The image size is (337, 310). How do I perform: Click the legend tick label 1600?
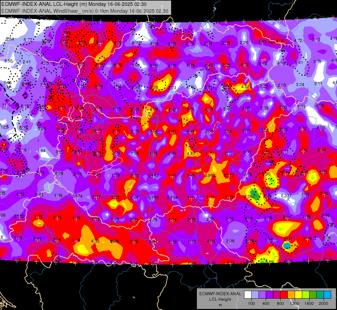309,303
